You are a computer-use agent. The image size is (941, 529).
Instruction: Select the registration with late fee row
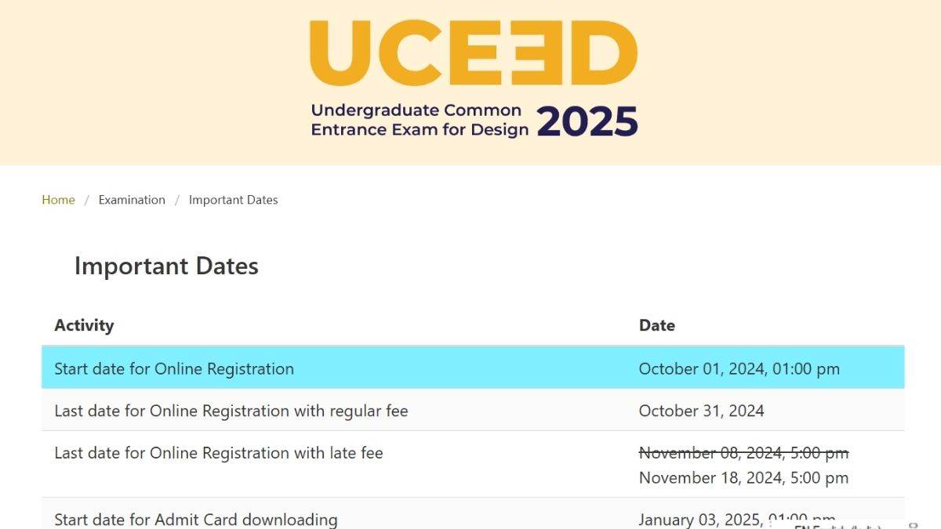coord(218,453)
